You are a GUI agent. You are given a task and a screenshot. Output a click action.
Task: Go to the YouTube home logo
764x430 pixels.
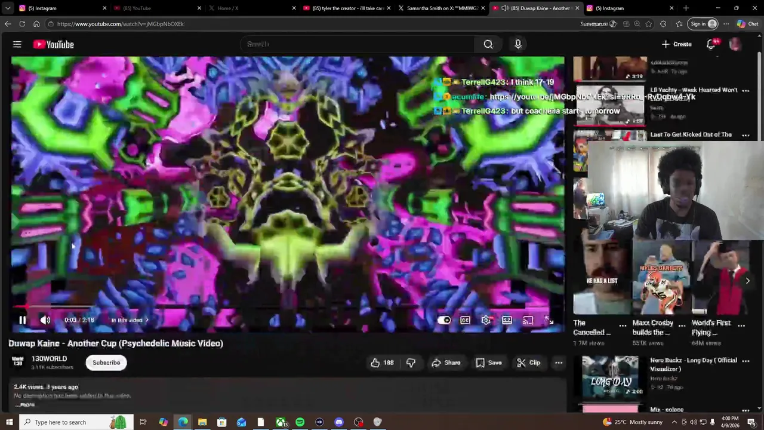pos(53,44)
